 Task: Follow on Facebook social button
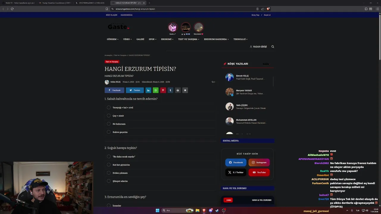pyautogui.click(x=236, y=163)
